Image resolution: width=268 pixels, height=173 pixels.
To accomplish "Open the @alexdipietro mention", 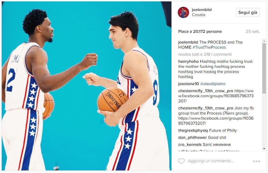I will 213,84.
